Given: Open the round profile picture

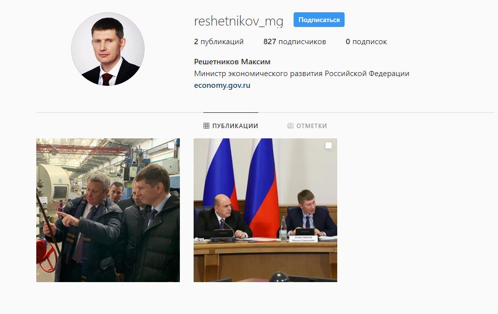Looking at the screenshot, I should pyautogui.click(x=108, y=49).
